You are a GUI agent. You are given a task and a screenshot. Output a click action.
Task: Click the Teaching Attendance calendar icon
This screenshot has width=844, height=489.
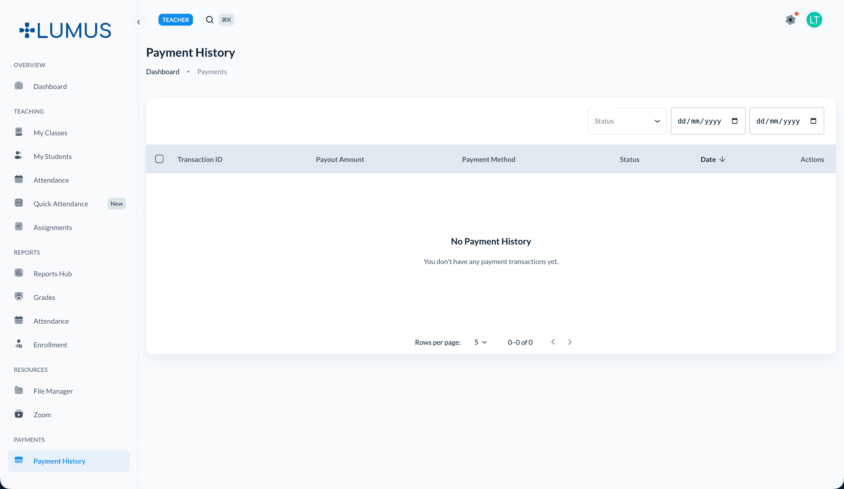pos(19,179)
